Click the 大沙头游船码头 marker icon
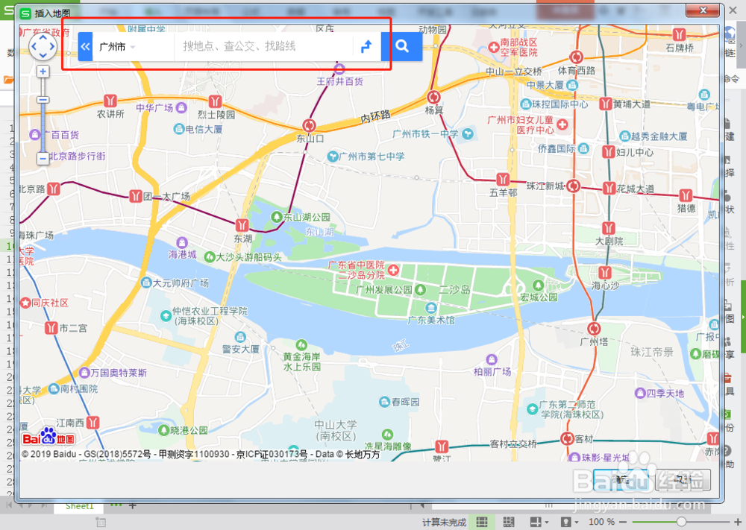 pyautogui.click(x=210, y=257)
